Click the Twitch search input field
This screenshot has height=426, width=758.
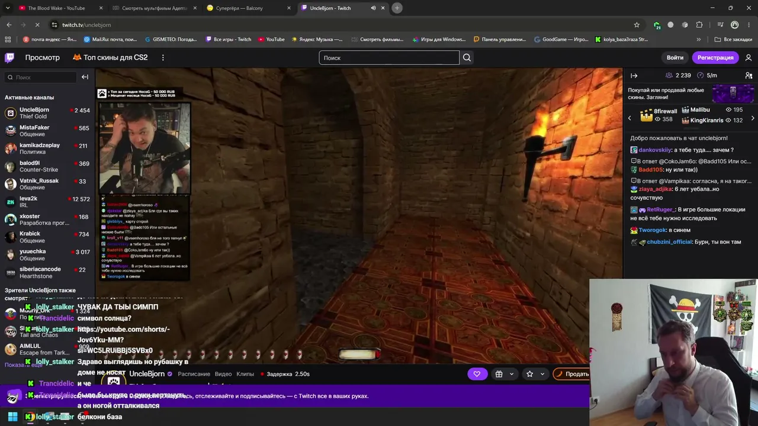pos(389,57)
